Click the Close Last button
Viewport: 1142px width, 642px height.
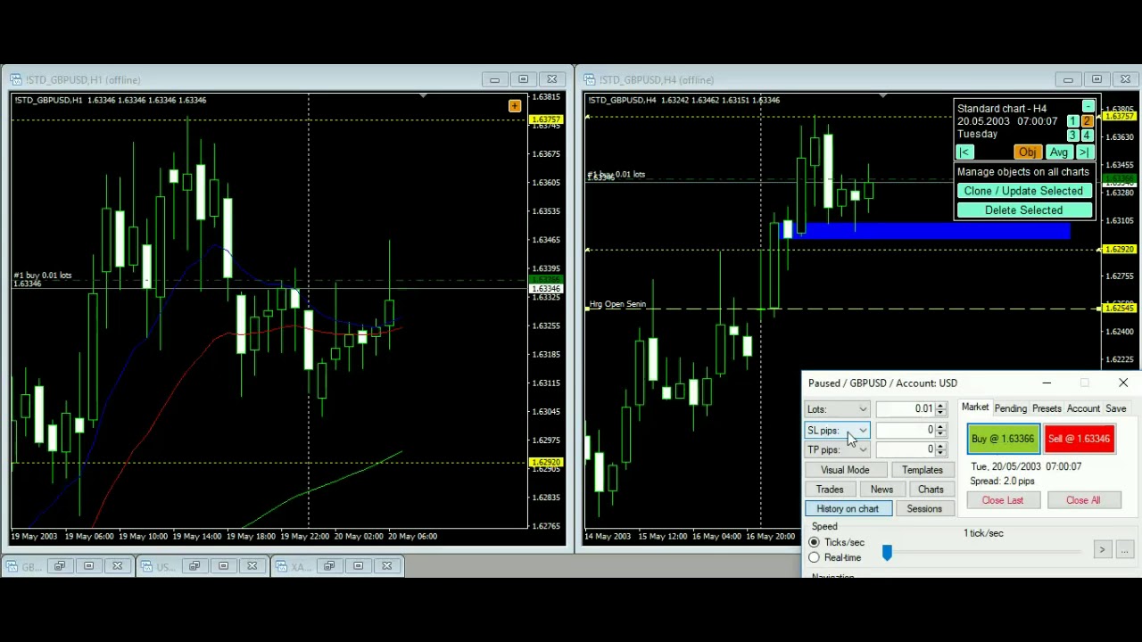[x=1003, y=500]
